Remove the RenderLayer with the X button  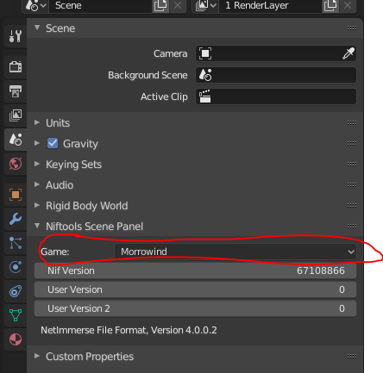click(x=348, y=5)
